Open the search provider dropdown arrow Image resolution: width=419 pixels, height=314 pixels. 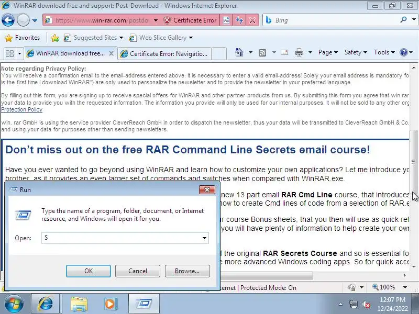(x=414, y=20)
